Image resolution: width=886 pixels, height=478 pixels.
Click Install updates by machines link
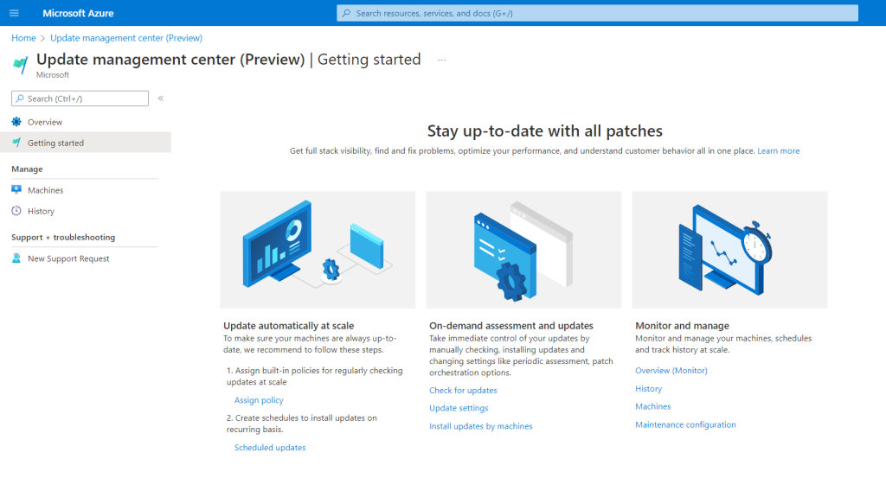(480, 426)
